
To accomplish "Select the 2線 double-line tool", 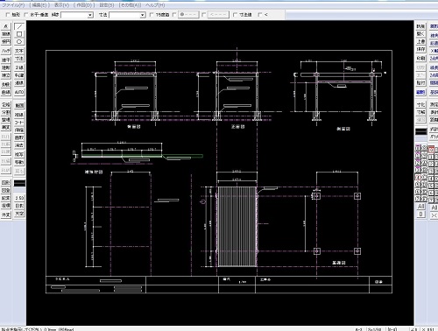I will coord(19,67).
